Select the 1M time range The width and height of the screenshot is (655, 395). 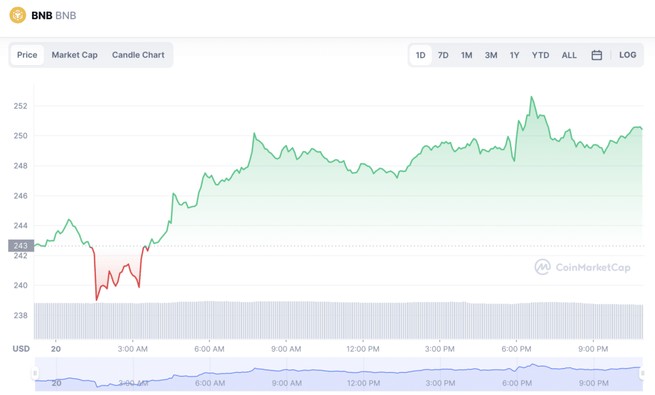466,55
